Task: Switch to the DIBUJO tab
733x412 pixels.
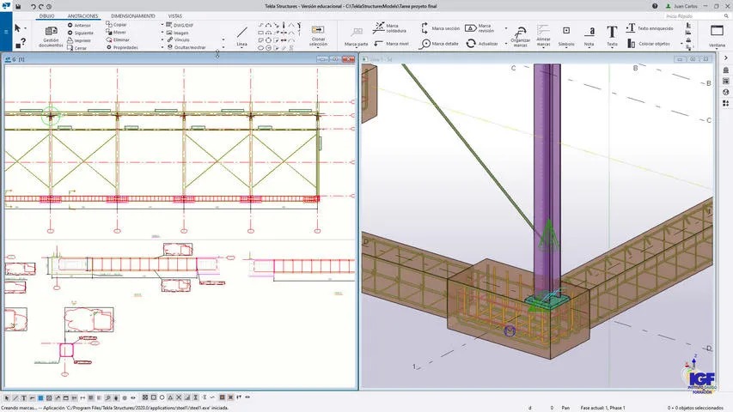Action: pos(46,16)
